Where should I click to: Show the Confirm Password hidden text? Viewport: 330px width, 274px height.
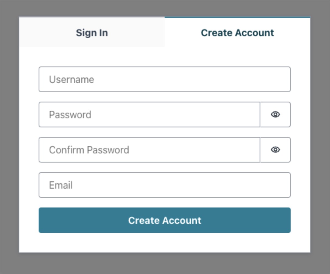point(275,150)
